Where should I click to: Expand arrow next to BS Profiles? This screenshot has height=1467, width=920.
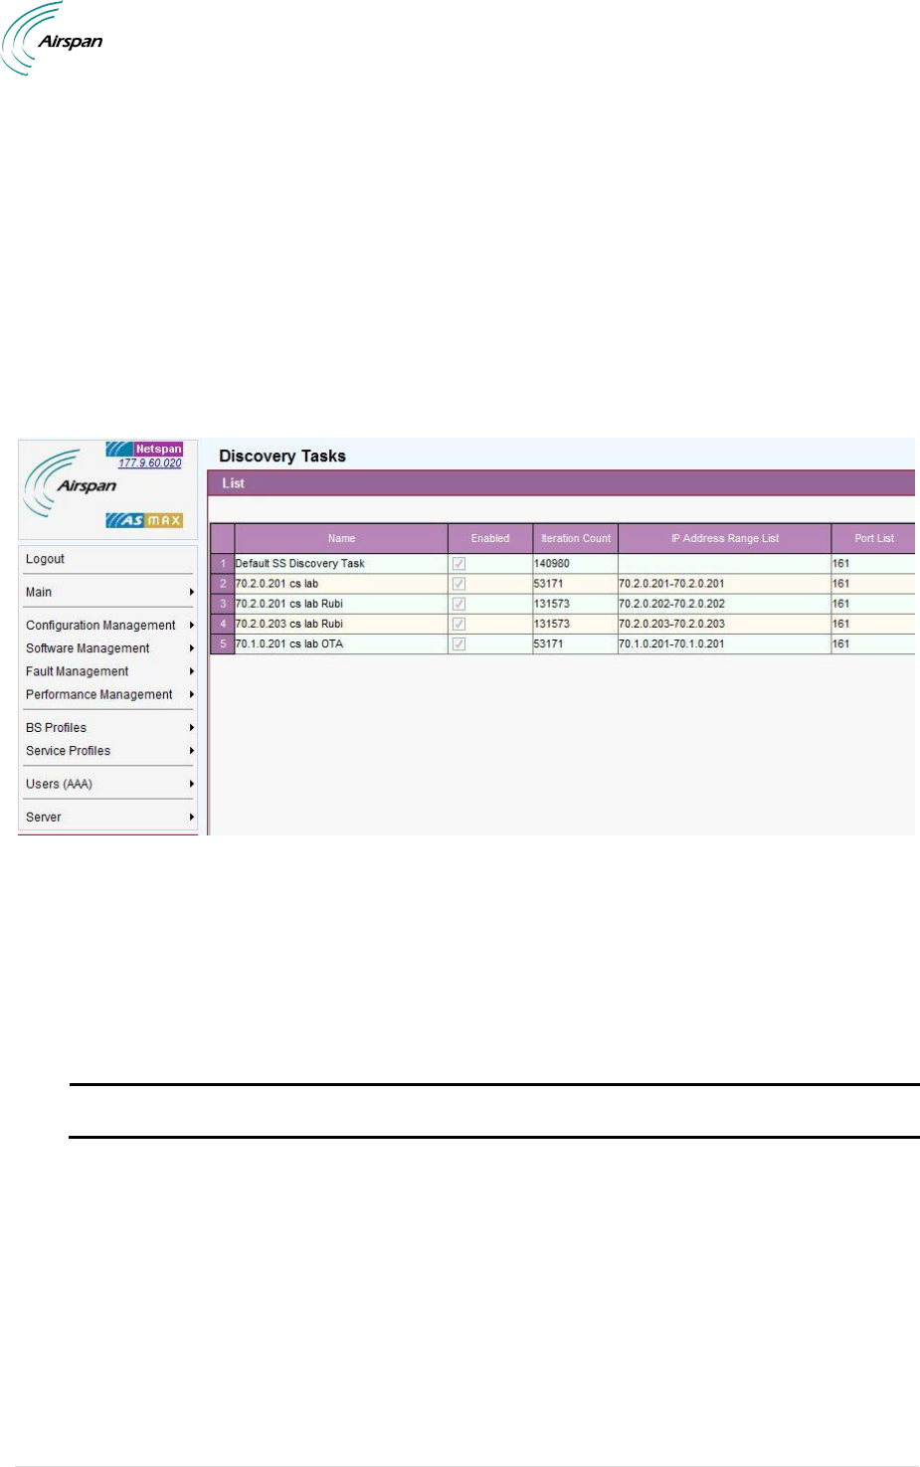click(191, 727)
